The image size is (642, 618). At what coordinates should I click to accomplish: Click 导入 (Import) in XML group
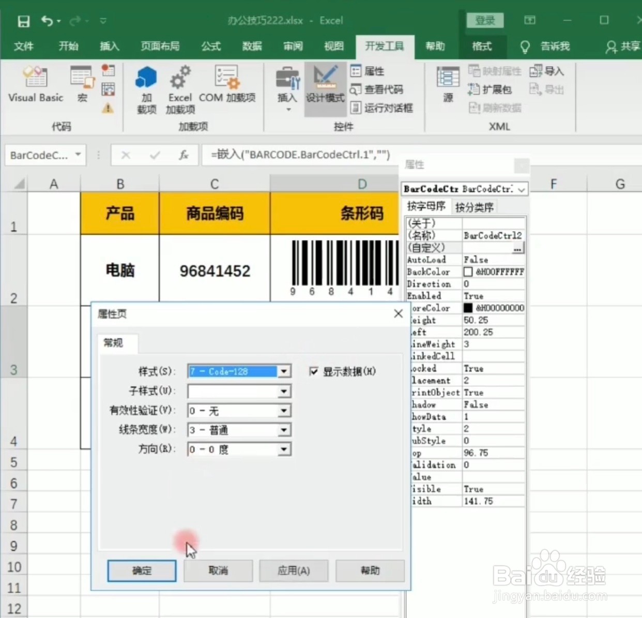tap(547, 70)
